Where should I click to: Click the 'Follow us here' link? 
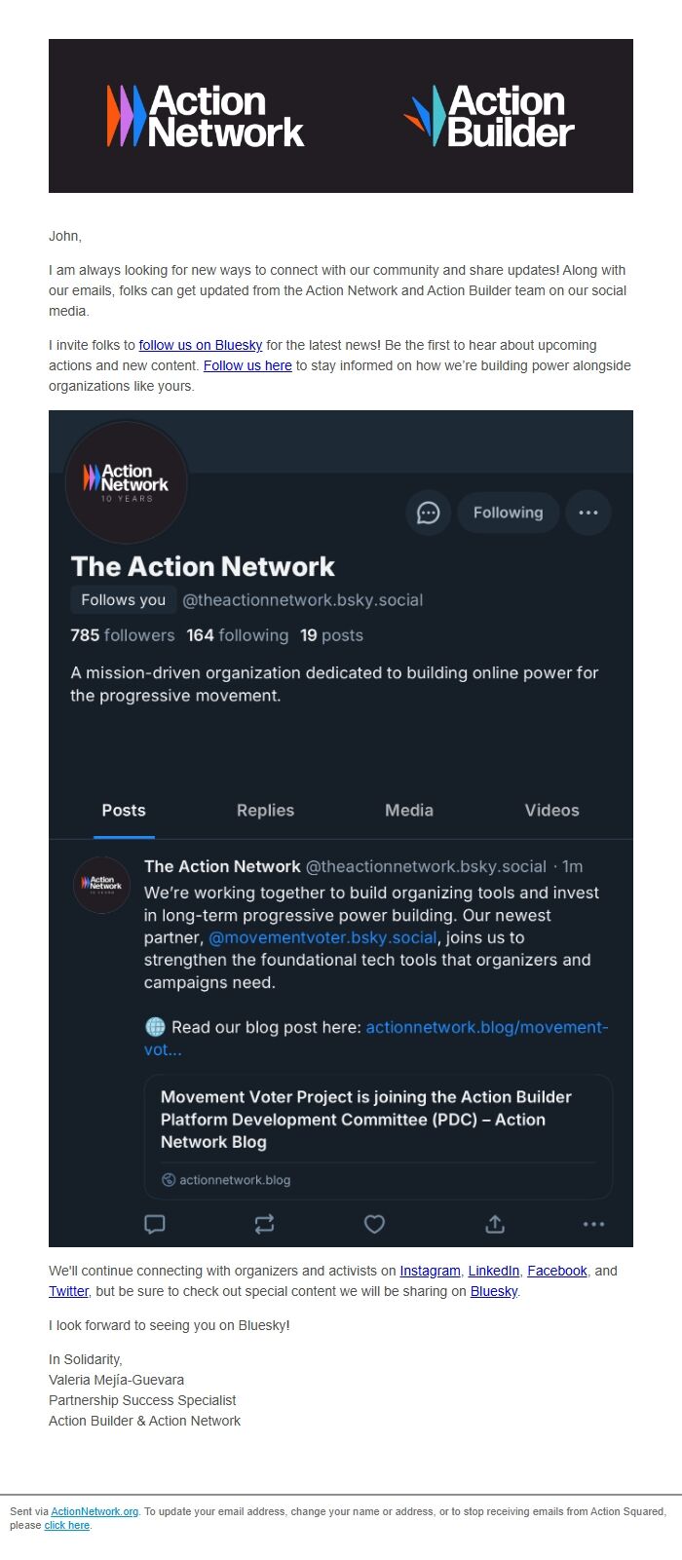point(247,365)
